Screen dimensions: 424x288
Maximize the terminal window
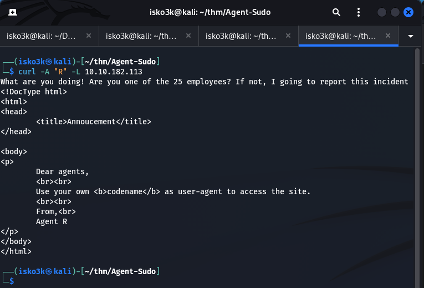[x=395, y=12]
